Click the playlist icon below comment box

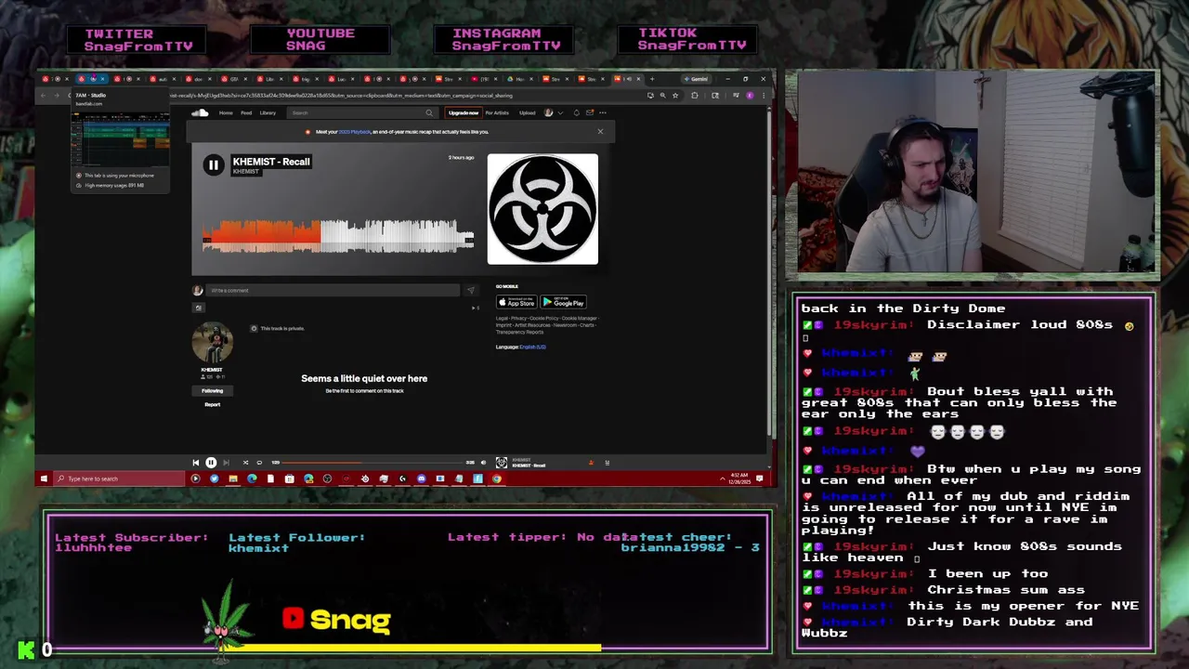coord(198,308)
